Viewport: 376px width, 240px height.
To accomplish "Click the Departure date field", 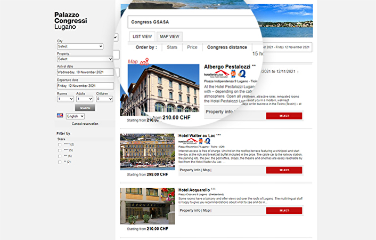I will (x=85, y=86).
